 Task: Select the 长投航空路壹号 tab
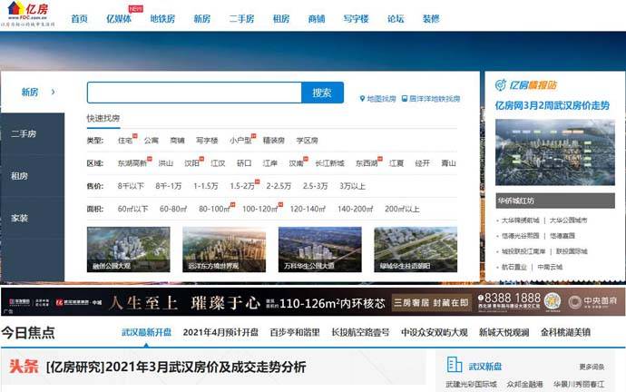point(360,332)
